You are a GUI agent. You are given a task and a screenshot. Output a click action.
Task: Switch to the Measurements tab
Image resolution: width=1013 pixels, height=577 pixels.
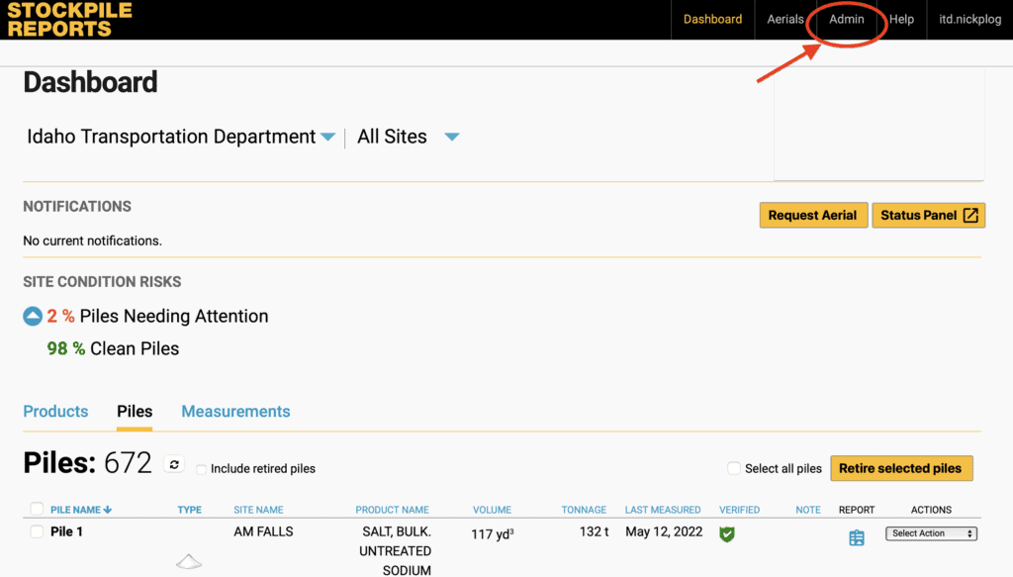click(x=235, y=412)
